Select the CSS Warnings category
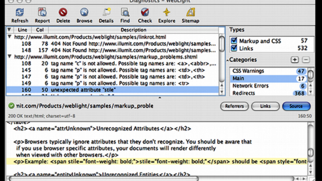 tap(269, 71)
